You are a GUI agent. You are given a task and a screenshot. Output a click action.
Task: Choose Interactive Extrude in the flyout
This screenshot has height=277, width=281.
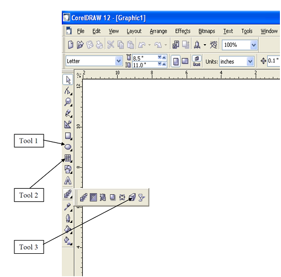132,198
